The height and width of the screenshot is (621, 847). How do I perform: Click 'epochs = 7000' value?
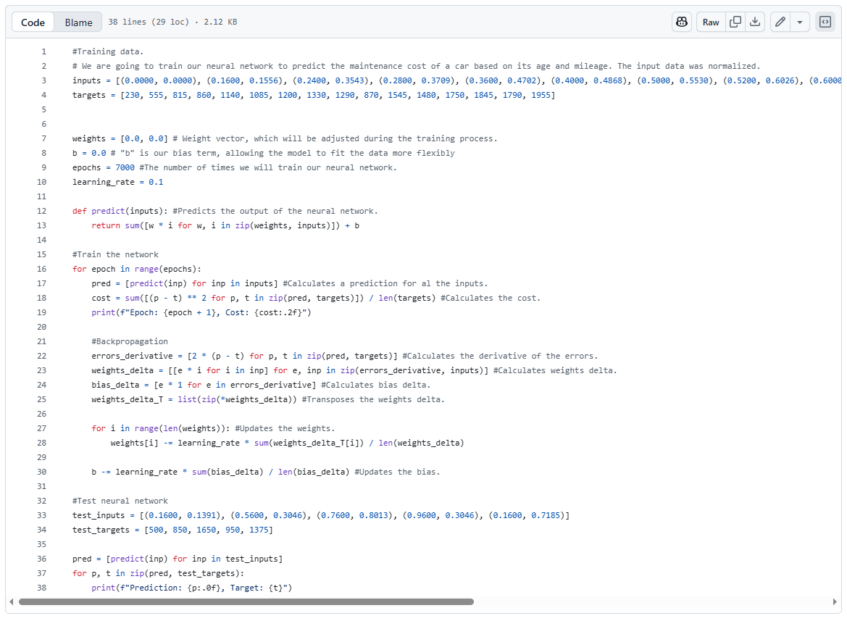click(x=104, y=167)
